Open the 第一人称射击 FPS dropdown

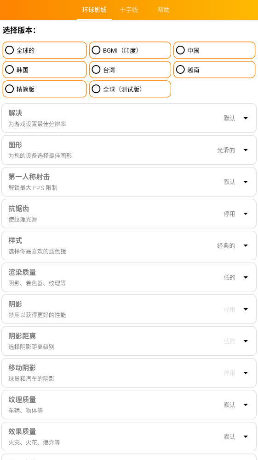[x=246, y=182]
